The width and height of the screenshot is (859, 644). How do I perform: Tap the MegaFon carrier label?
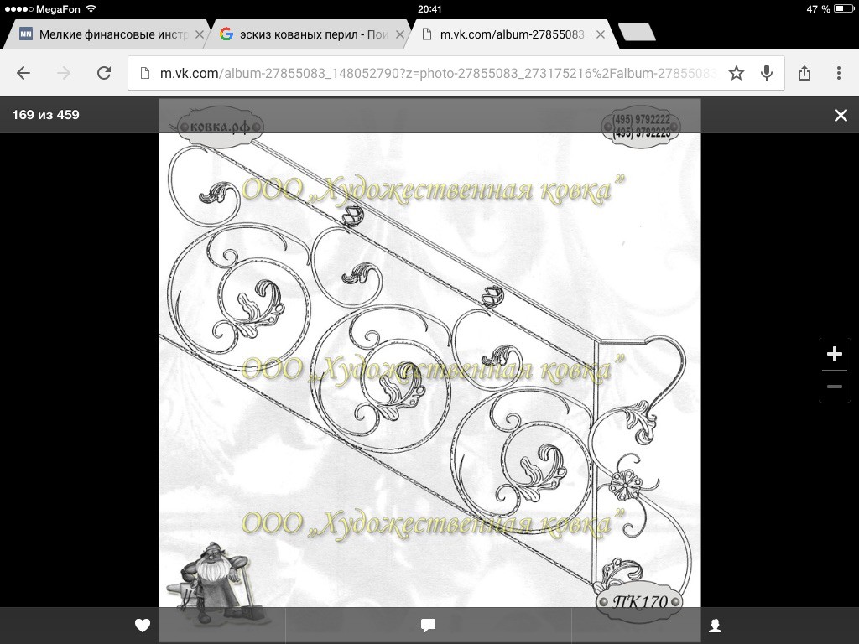(x=58, y=8)
